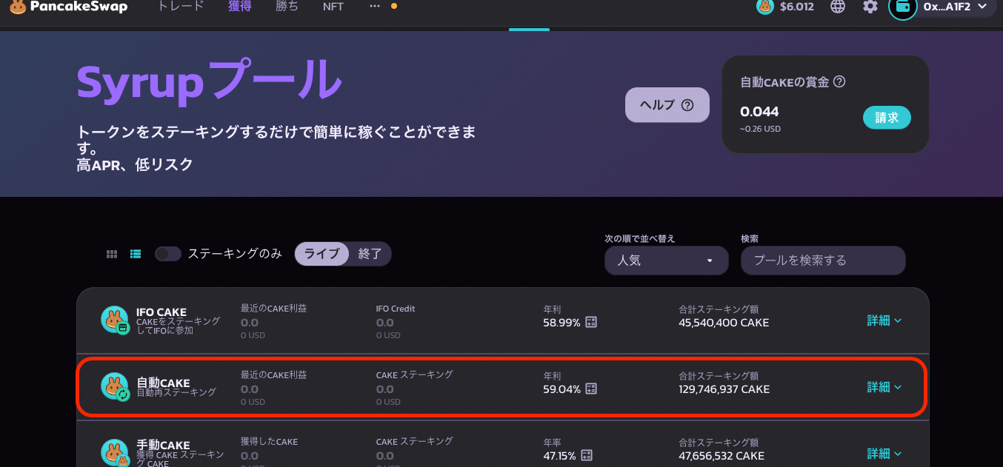Expand 詳細 for IFO CAKE pool
1003x467 pixels.
(x=884, y=320)
